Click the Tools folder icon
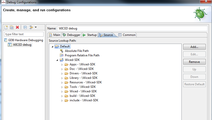This screenshot has height=120, width=212. click(x=66, y=87)
